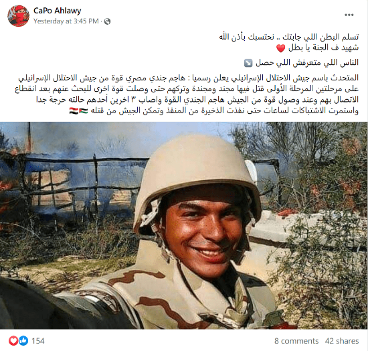368x351 pixels.
Task: Click the Like thumbs-up reaction icon
Action: click(23, 341)
